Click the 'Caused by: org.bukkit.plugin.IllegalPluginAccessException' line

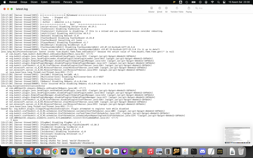point(65,109)
